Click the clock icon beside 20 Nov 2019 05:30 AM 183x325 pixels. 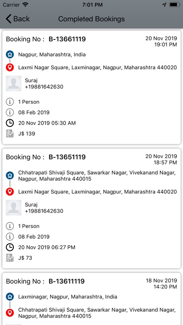coord(10,123)
